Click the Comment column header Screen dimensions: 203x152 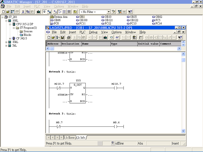(170, 44)
